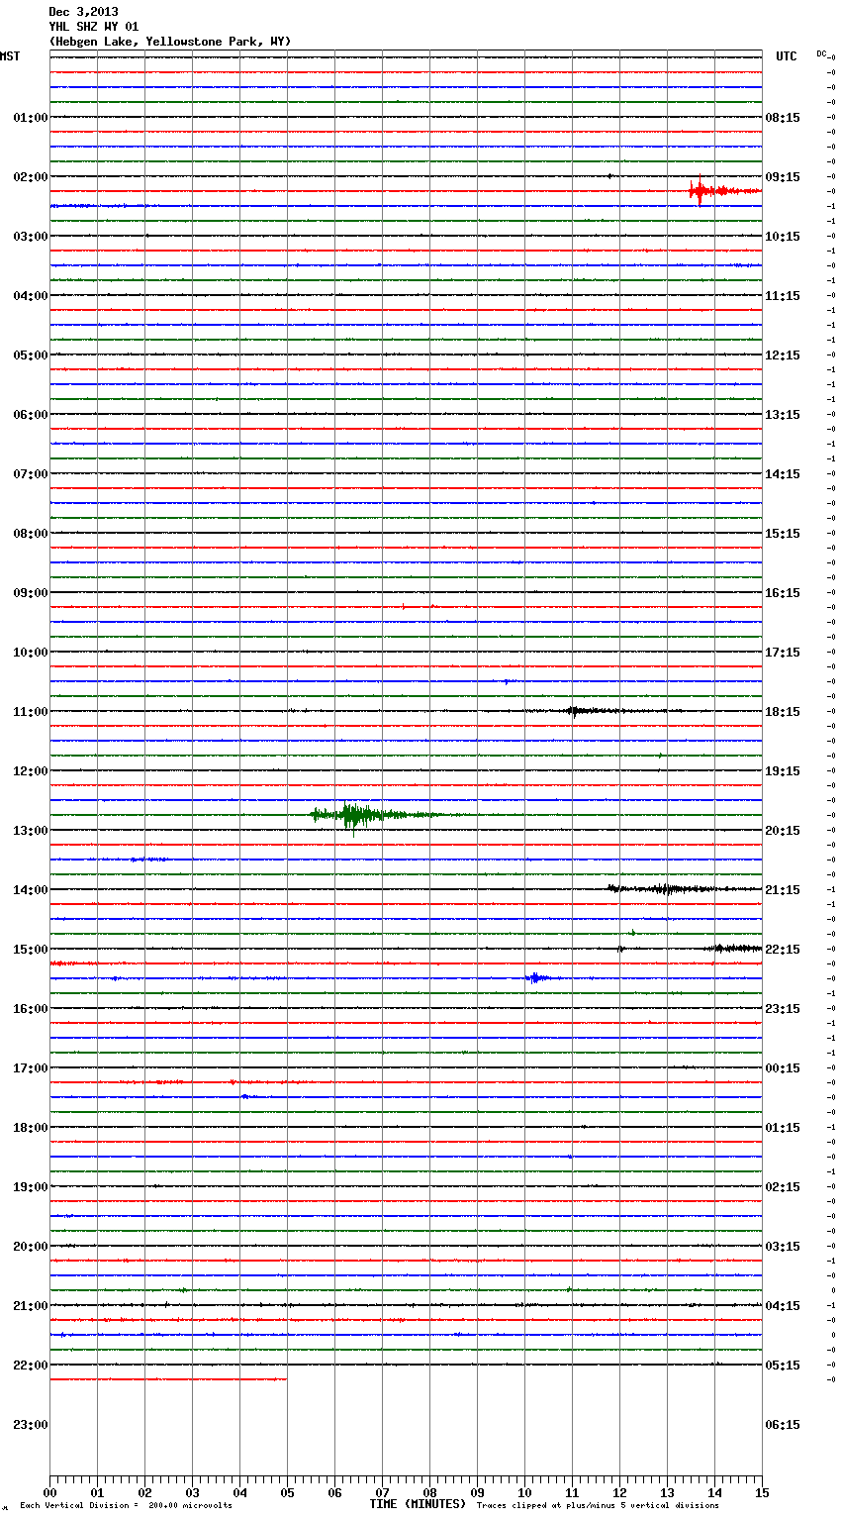Click the 'MST' timezone label
This screenshot has width=841, height=1519.
pos(10,56)
